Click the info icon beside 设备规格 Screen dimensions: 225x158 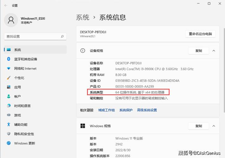coord(83,51)
